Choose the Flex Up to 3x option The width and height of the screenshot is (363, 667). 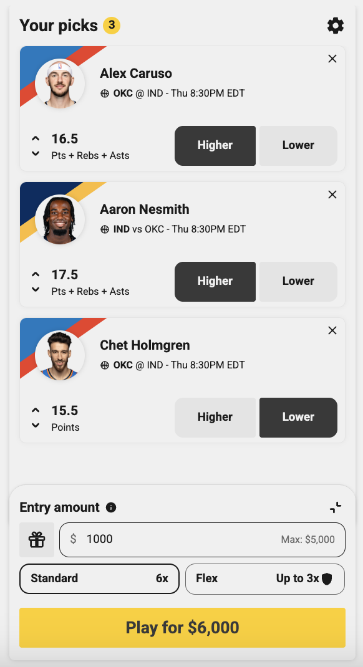pyautogui.click(x=265, y=579)
